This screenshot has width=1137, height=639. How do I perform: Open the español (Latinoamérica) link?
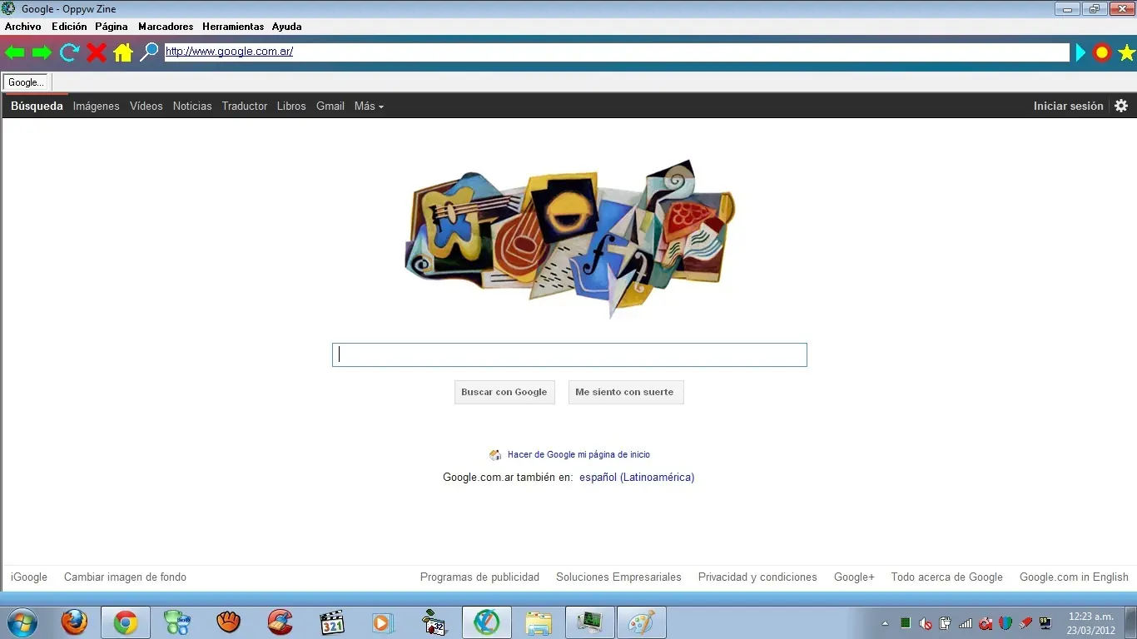[x=636, y=477]
